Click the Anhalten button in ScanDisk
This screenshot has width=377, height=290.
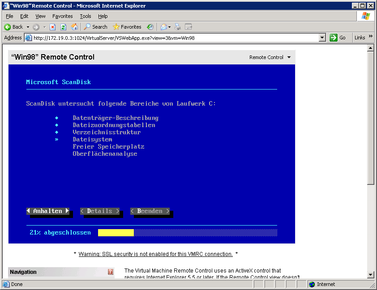48,211
